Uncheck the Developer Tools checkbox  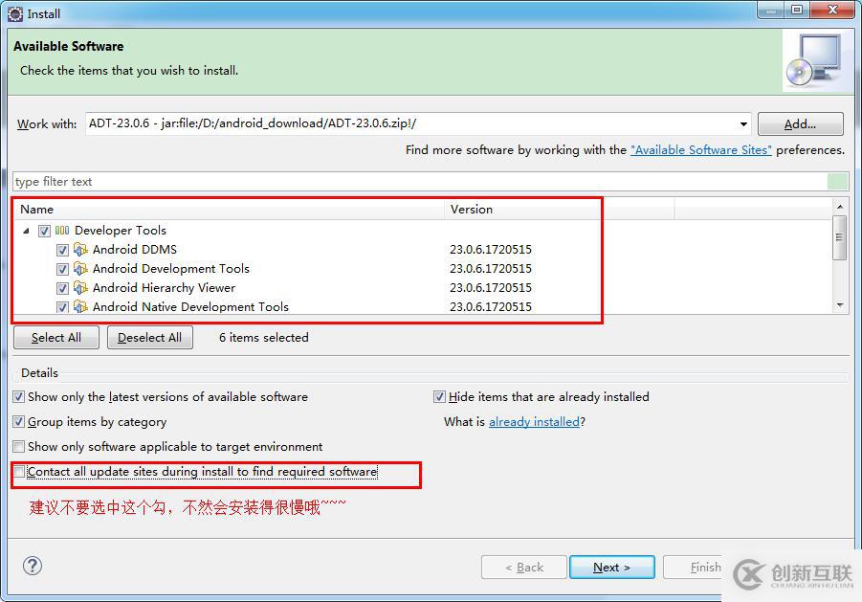(x=45, y=231)
